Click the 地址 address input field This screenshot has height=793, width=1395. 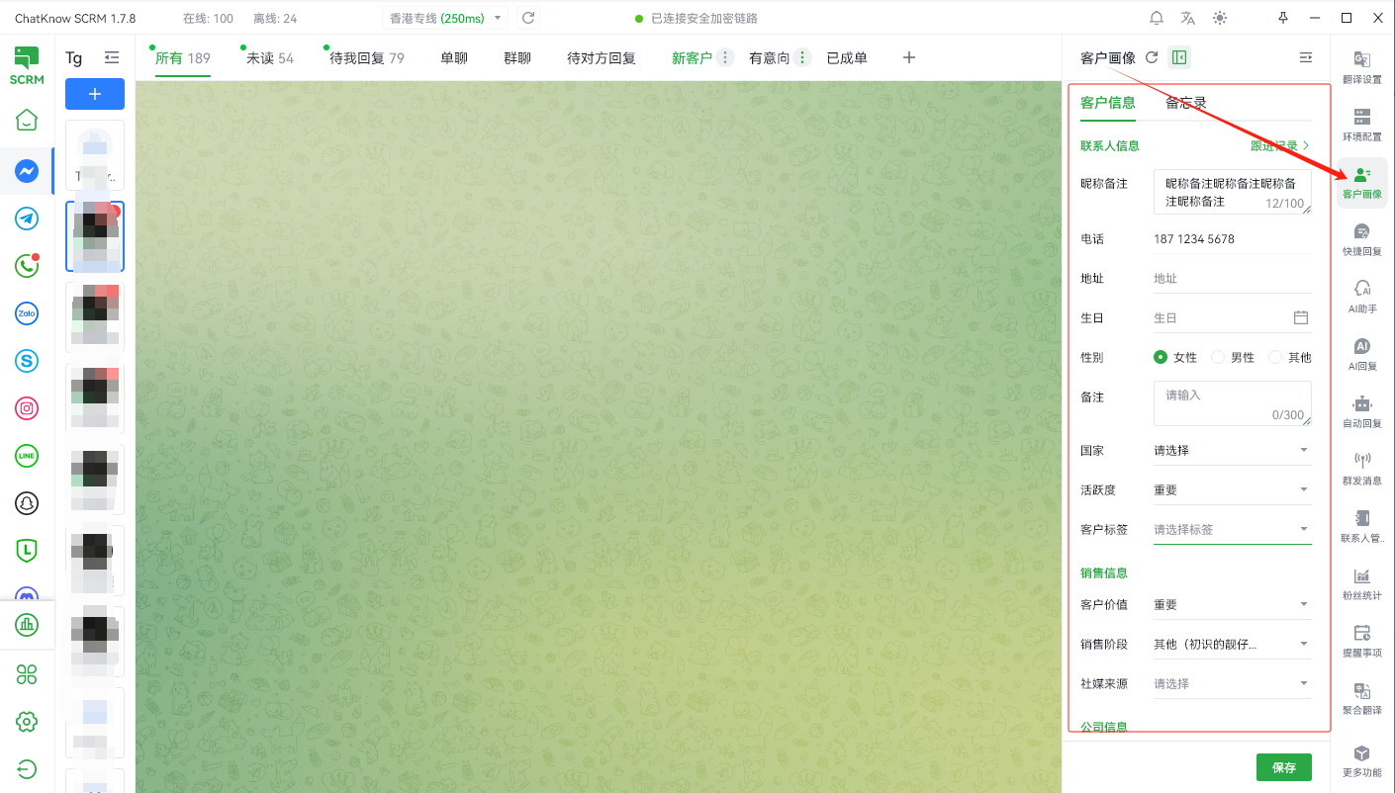pyautogui.click(x=1232, y=279)
